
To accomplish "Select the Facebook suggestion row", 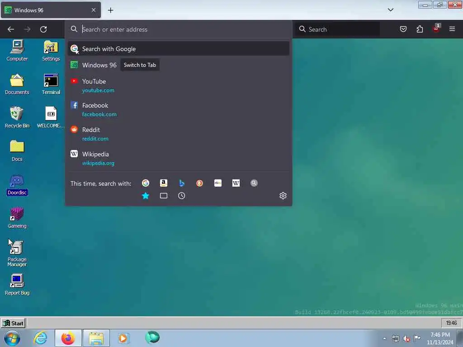I will coord(179,109).
